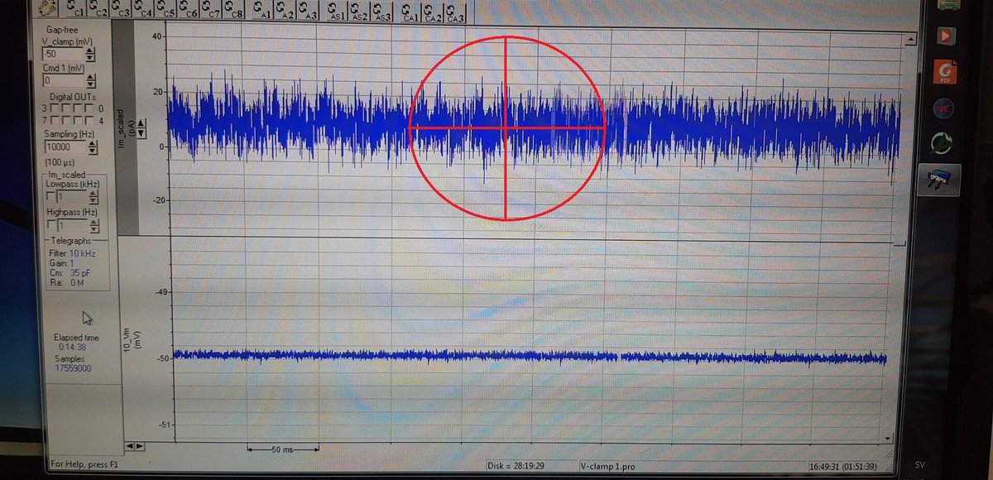Click the CA2 toolbar icon
Screen dimensions: 993x480
[432, 12]
